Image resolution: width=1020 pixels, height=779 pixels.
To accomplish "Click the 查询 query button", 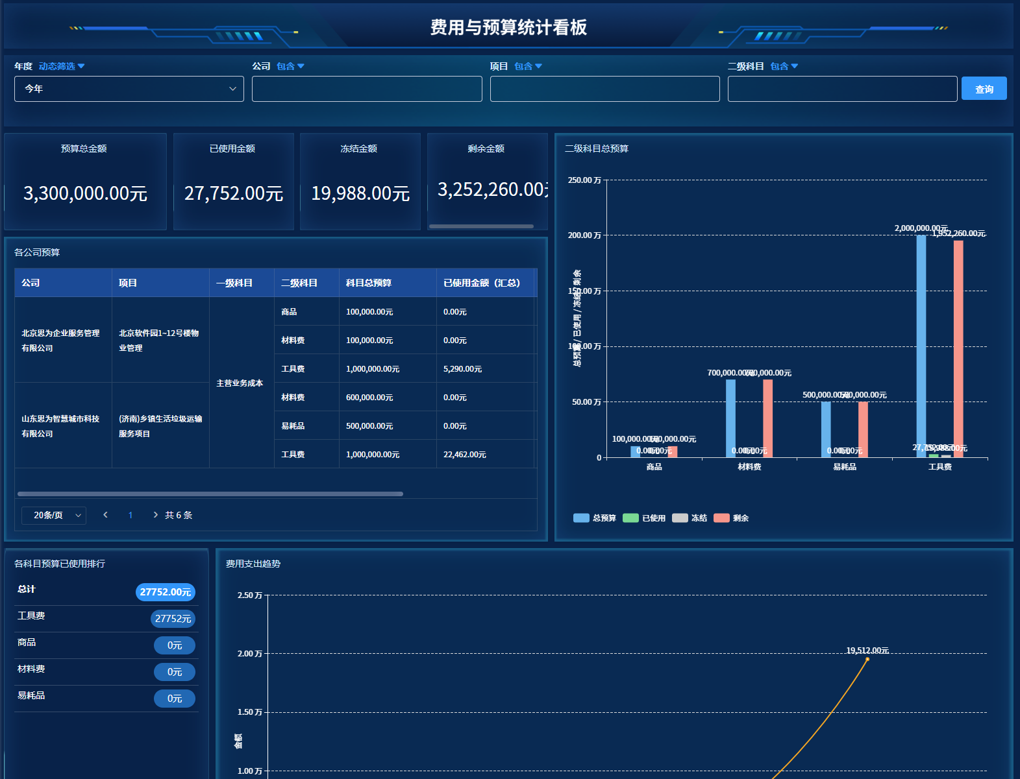I will point(984,89).
